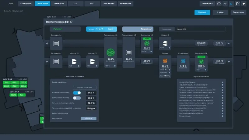Open the Заслонка M4 damper icon

point(56,43)
